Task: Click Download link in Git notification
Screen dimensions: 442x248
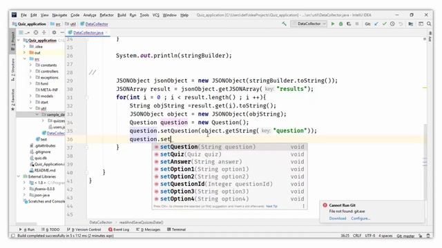Action: (338, 218)
